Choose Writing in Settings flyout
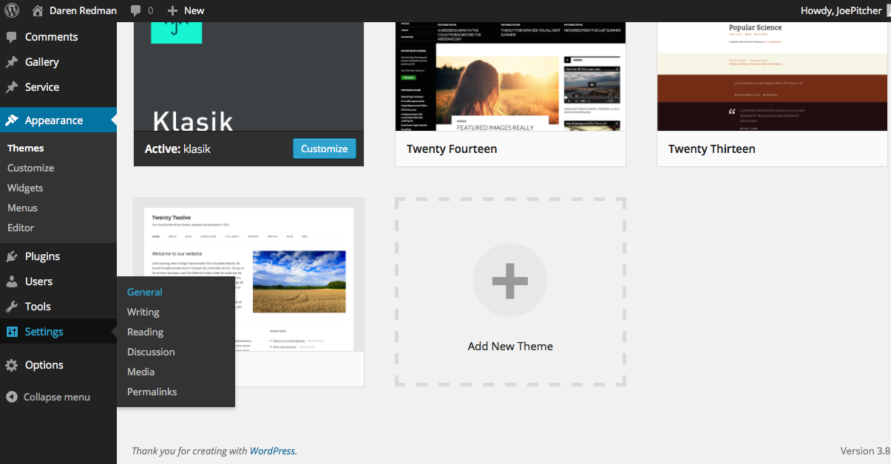Image resolution: width=891 pixels, height=464 pixels. point(143,312)
